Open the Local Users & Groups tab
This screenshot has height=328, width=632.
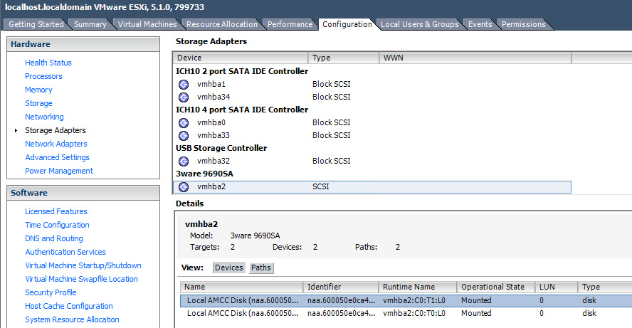point(419,24)
